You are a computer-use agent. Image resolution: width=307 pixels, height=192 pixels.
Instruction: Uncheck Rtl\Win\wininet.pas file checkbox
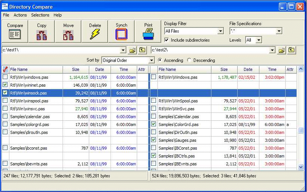[5, 85]
